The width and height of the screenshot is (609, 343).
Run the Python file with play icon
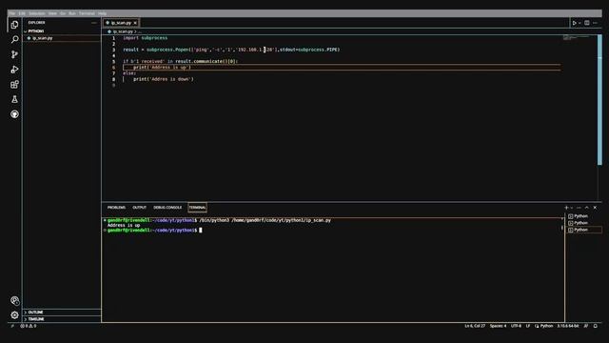(574, 23)
